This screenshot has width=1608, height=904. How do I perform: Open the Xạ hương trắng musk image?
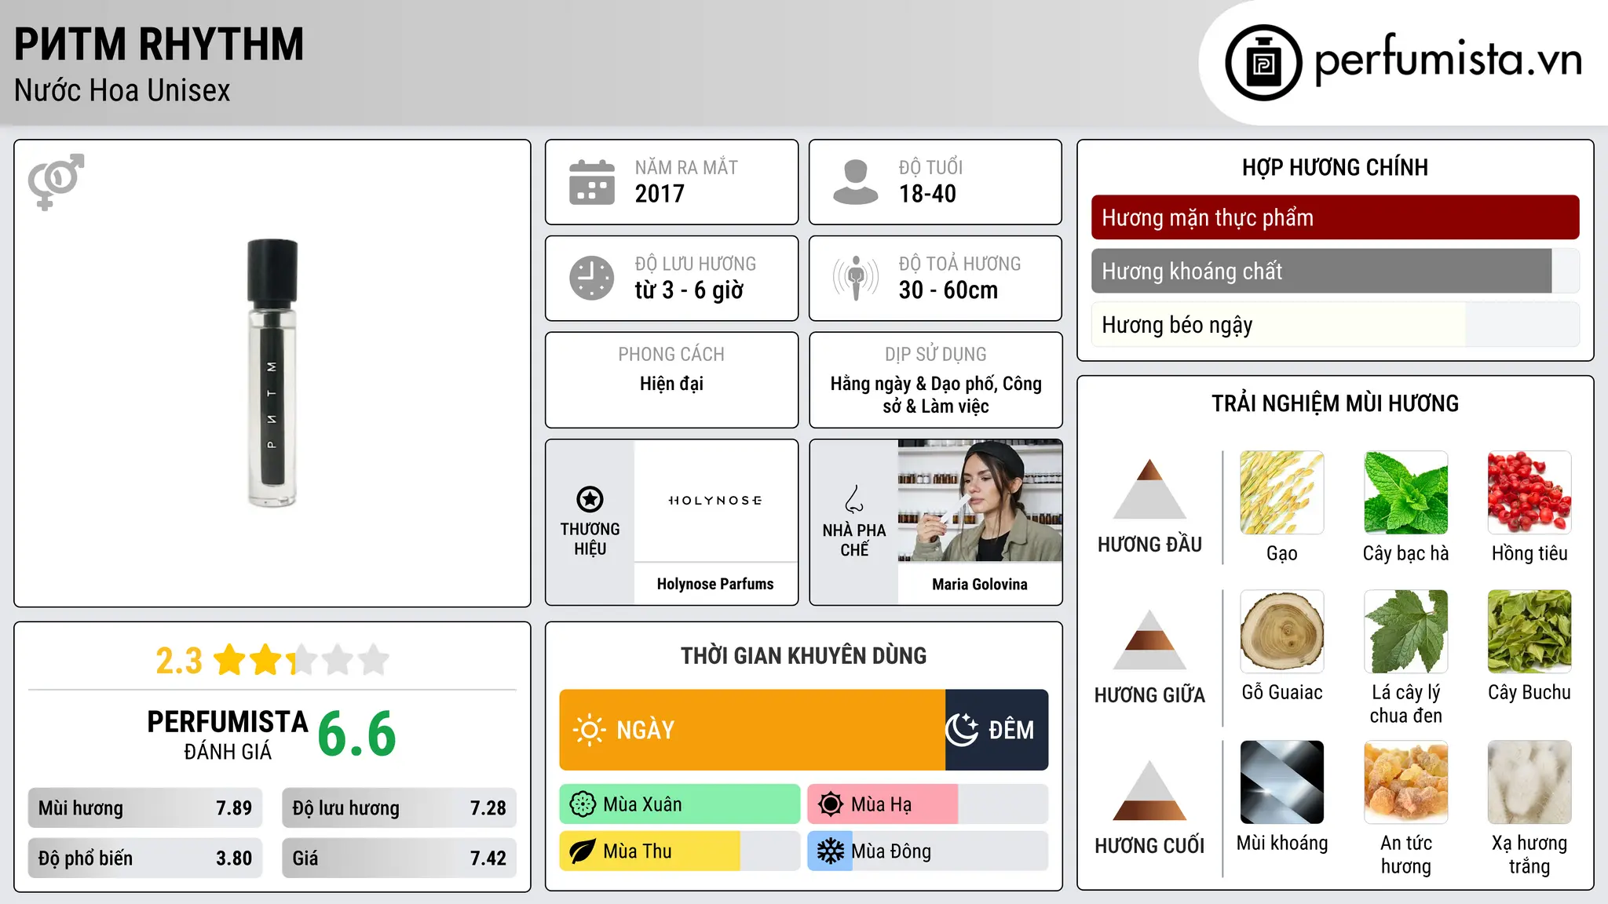pyautogui.click(x=1529, y=782)
